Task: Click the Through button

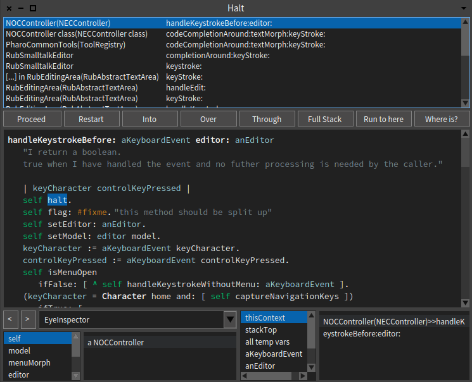Action: pyautogui.click(x=267, y=119)
